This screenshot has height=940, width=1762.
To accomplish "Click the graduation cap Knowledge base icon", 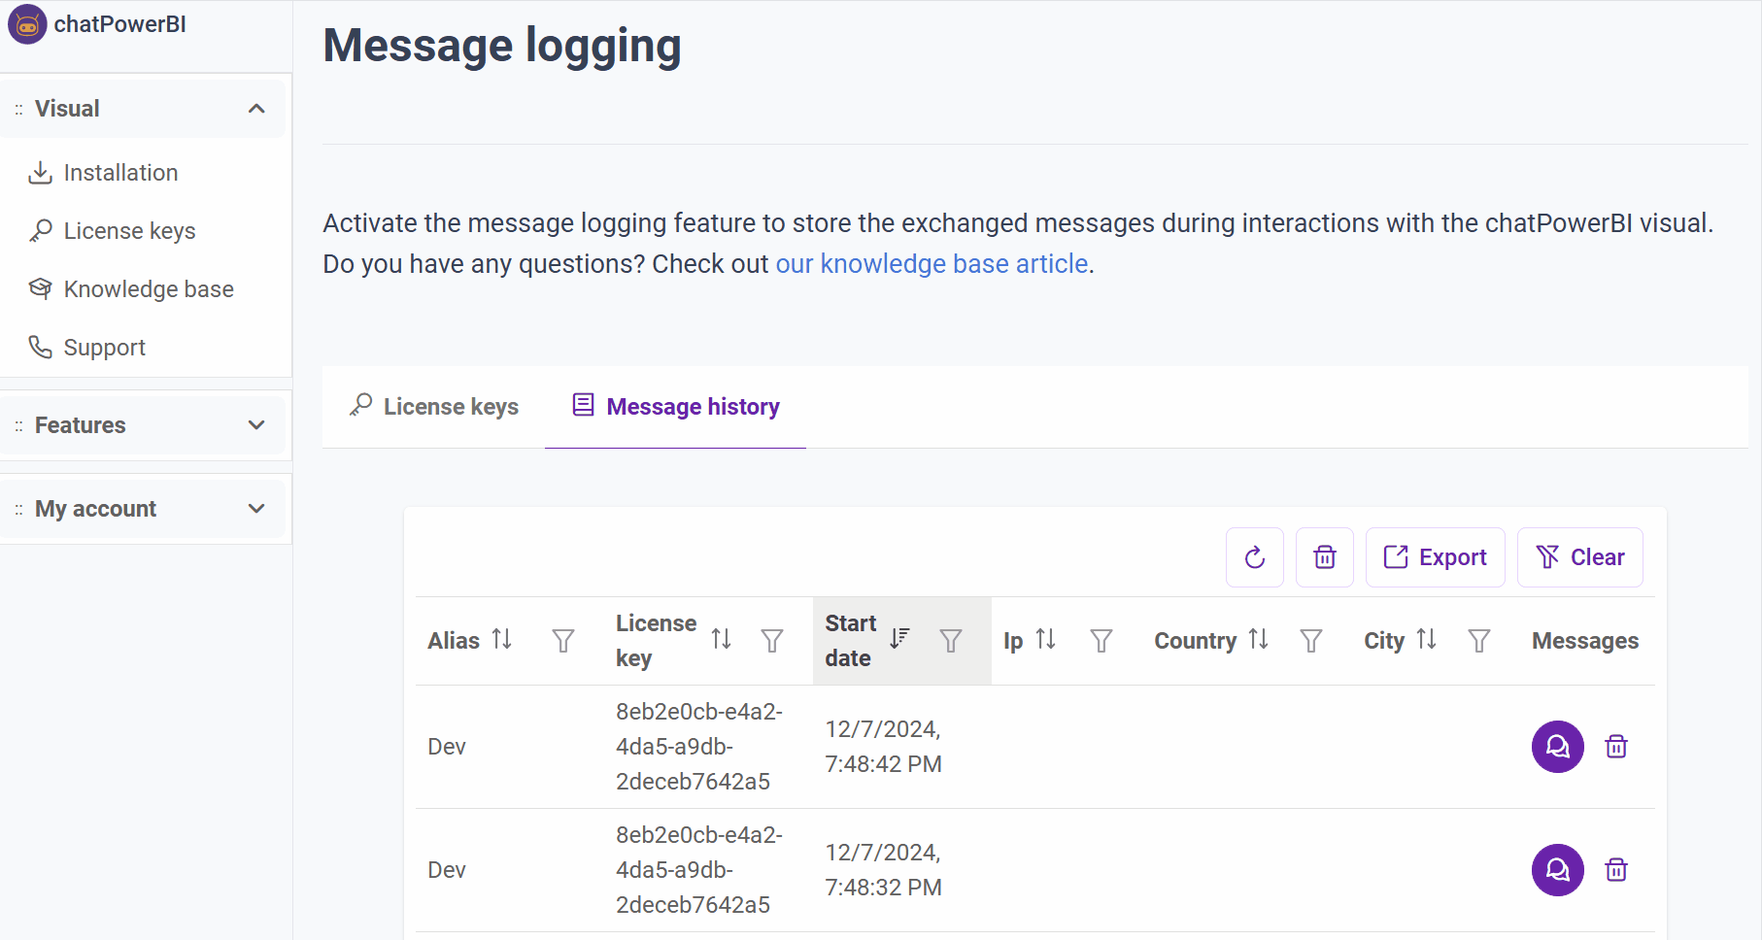I will 40,288.
